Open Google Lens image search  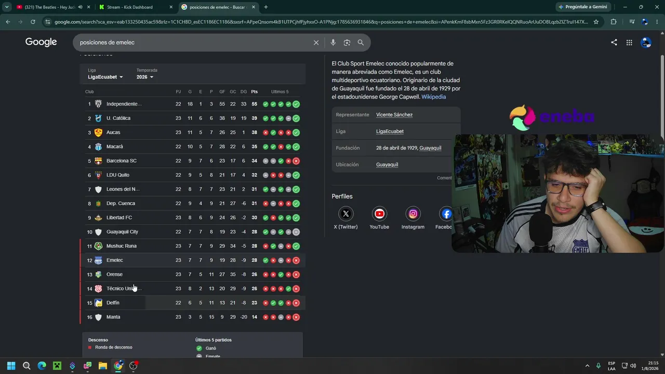[x=347, y=43]
